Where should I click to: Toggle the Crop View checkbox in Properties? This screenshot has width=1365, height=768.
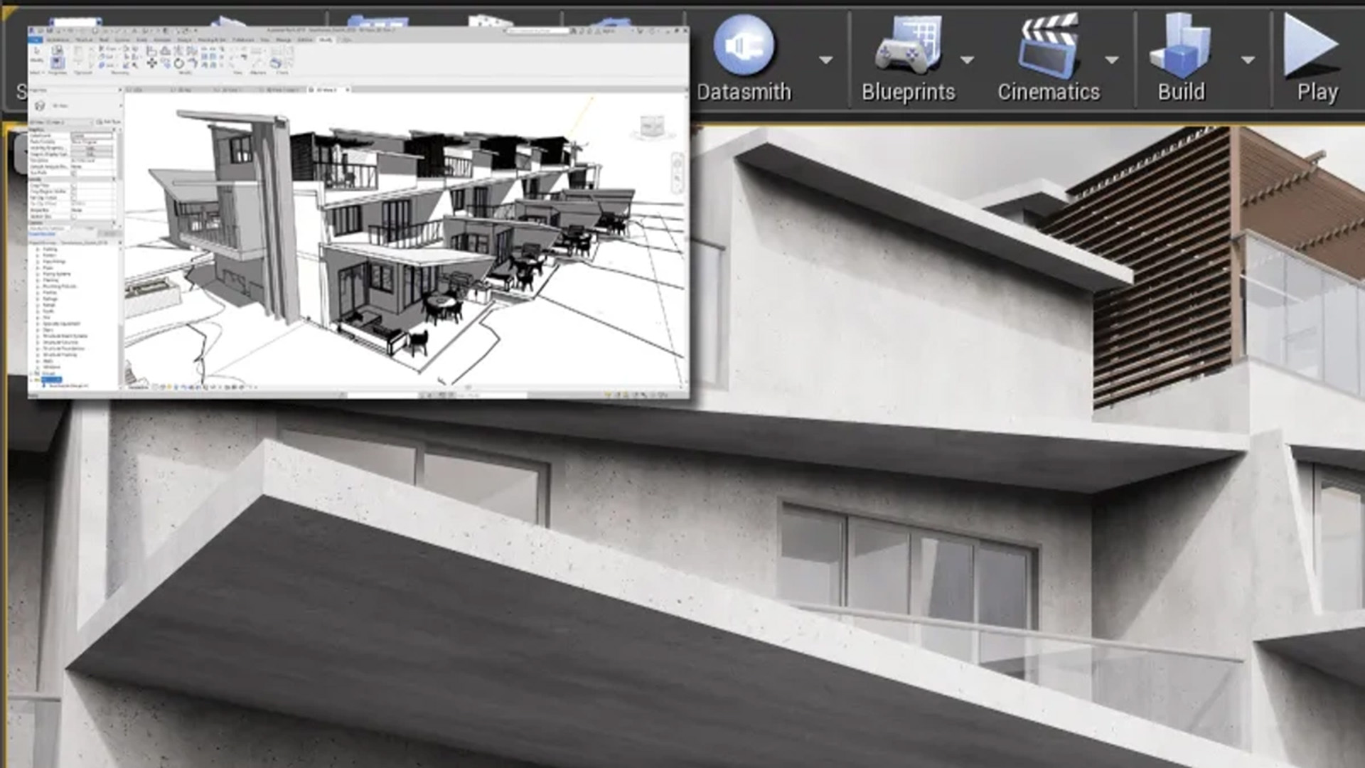[75, 185]
